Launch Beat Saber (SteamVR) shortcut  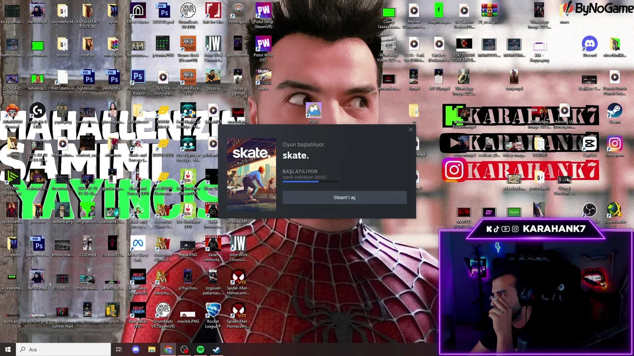coord(138,282)
